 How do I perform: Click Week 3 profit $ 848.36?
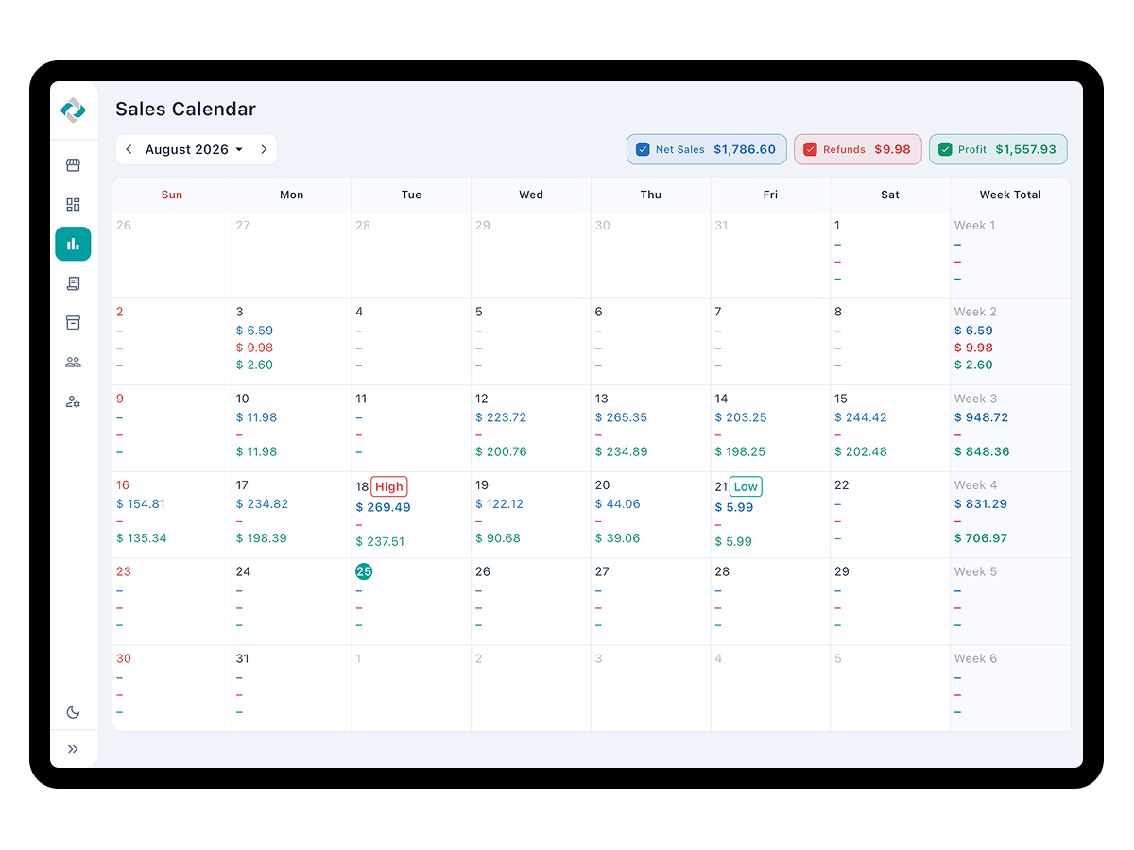tap(982, 451)
